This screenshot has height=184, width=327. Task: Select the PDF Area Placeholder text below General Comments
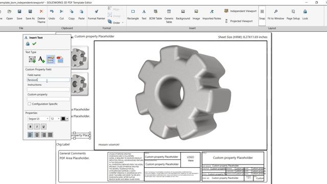[75, 158]
